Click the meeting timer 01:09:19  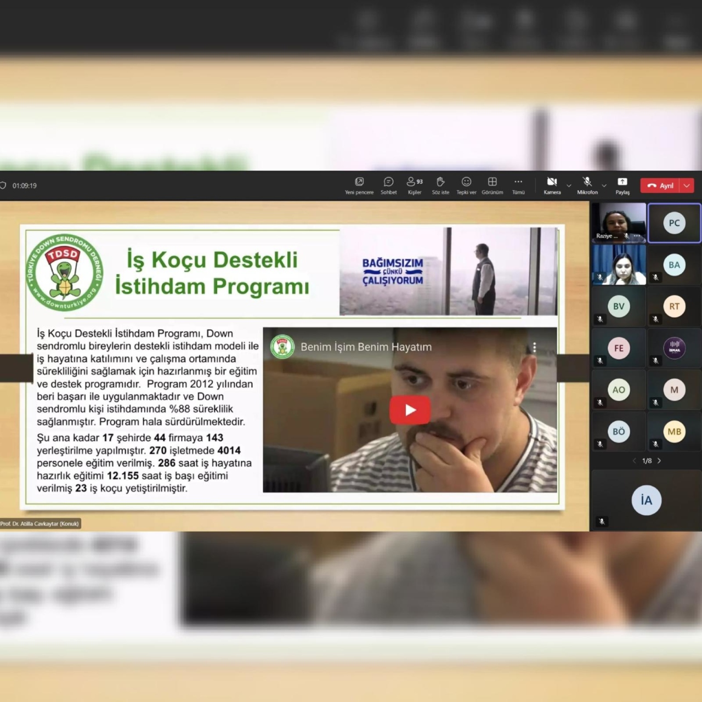pos(25,186)
